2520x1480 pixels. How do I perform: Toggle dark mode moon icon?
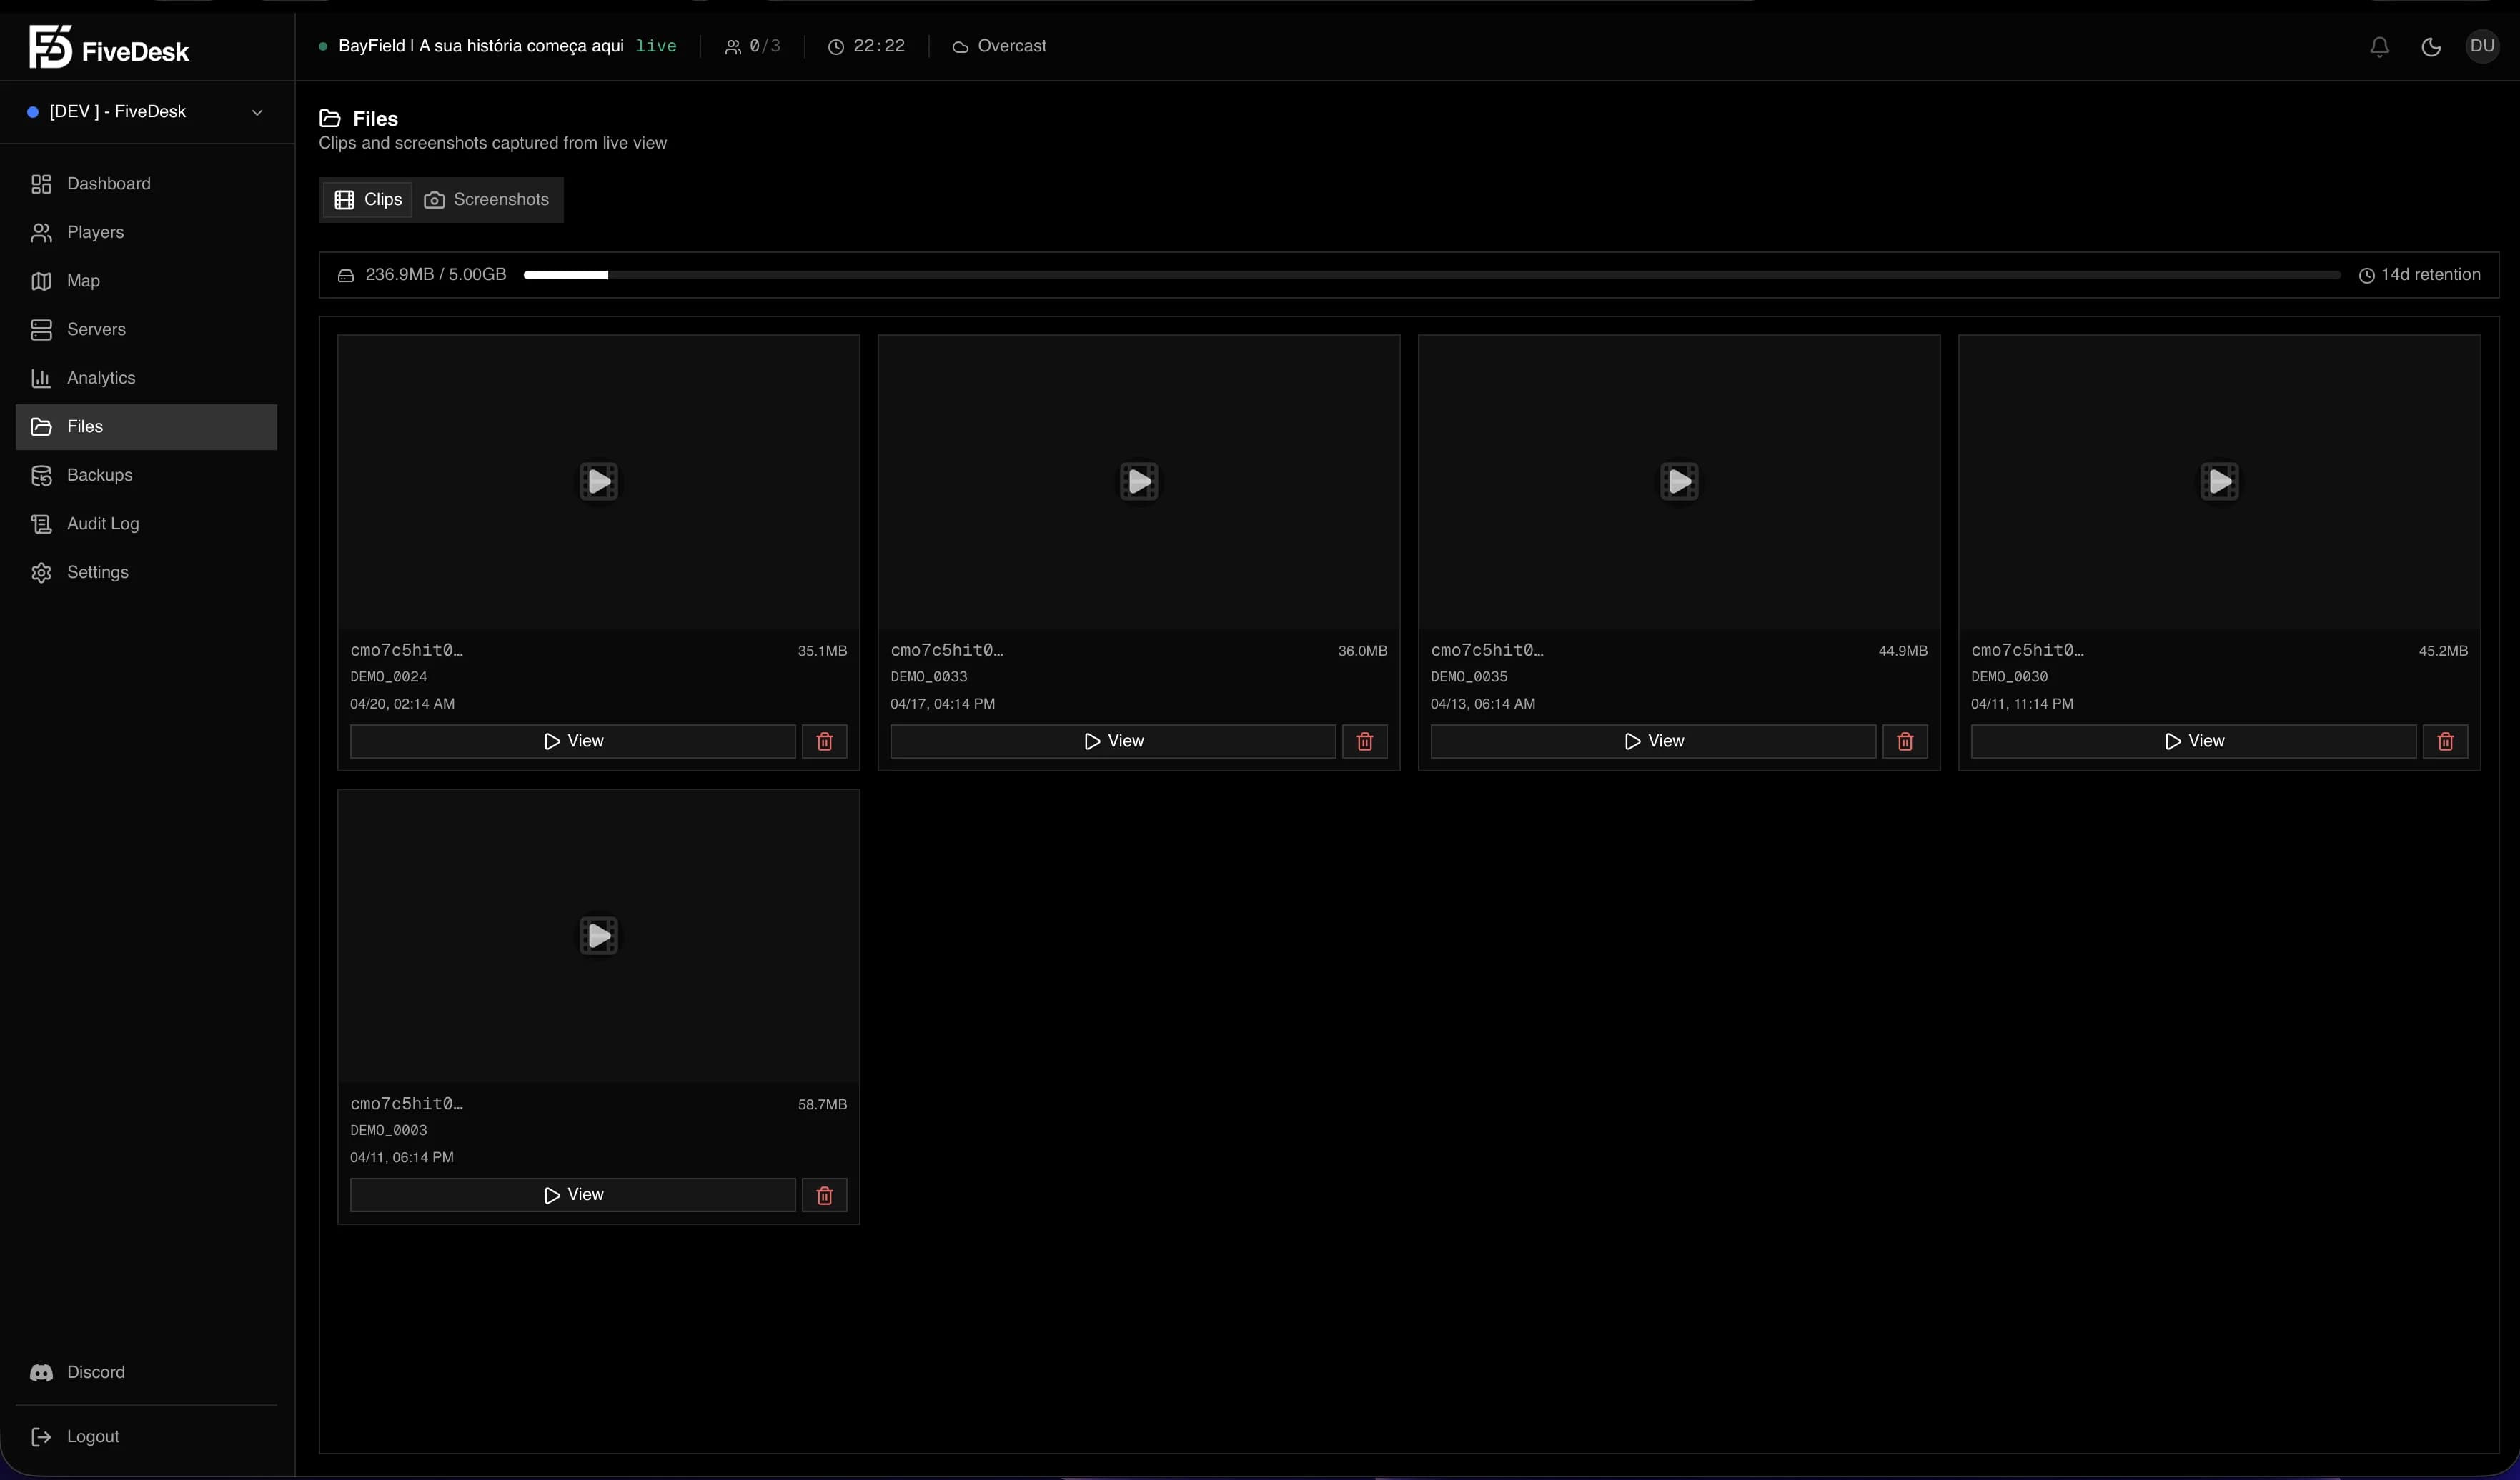tap(2431, 47)
